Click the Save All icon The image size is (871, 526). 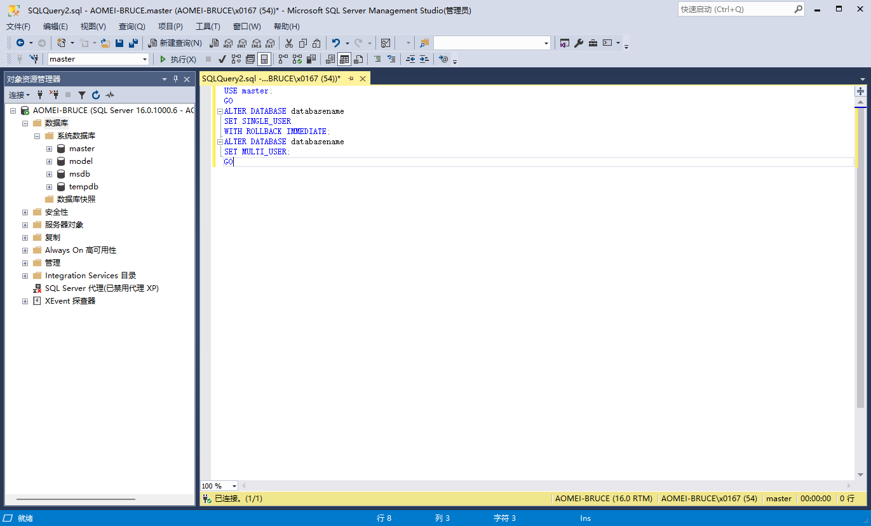point(133,43)
